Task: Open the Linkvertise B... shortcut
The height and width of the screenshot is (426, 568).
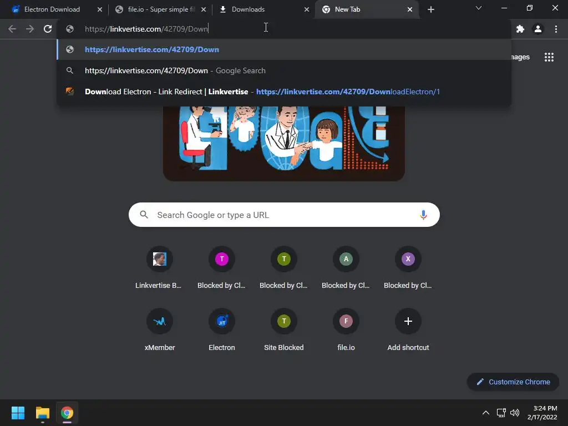Action: (159, 268)
